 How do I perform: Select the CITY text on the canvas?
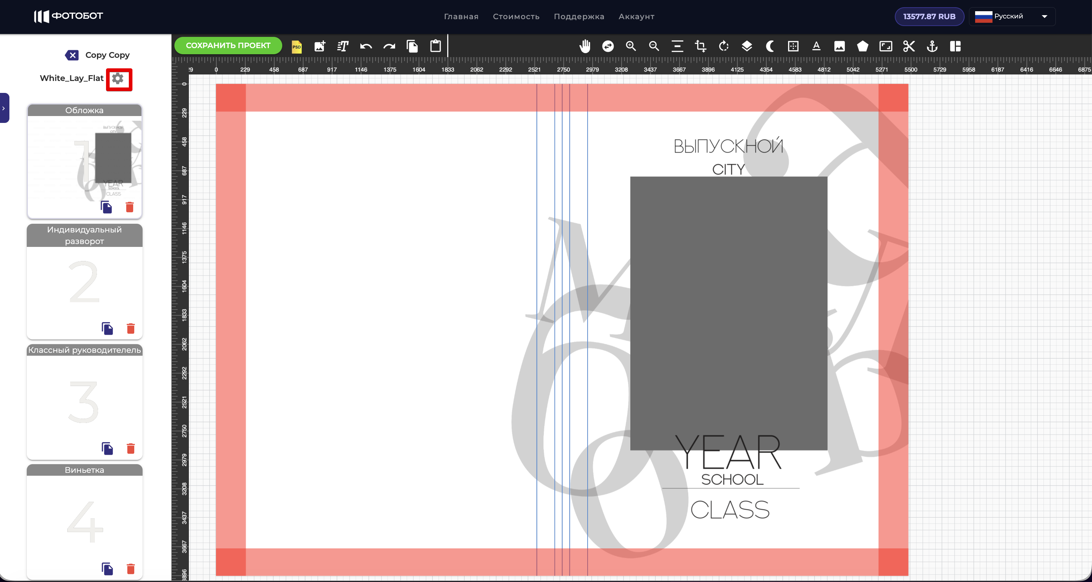point(728,170)
